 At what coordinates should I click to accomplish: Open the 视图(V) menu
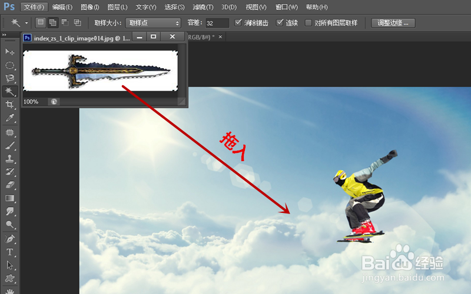coord(256,7)
